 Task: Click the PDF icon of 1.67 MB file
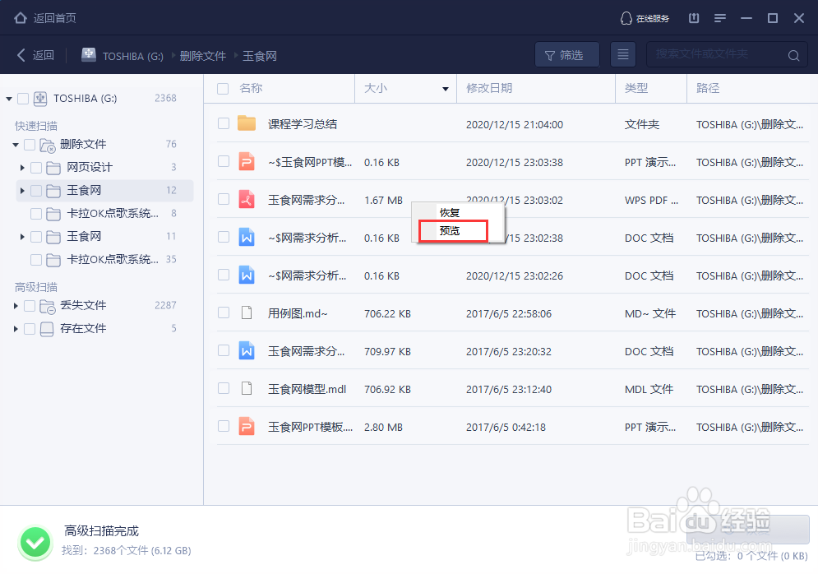(x=247, y=199)
